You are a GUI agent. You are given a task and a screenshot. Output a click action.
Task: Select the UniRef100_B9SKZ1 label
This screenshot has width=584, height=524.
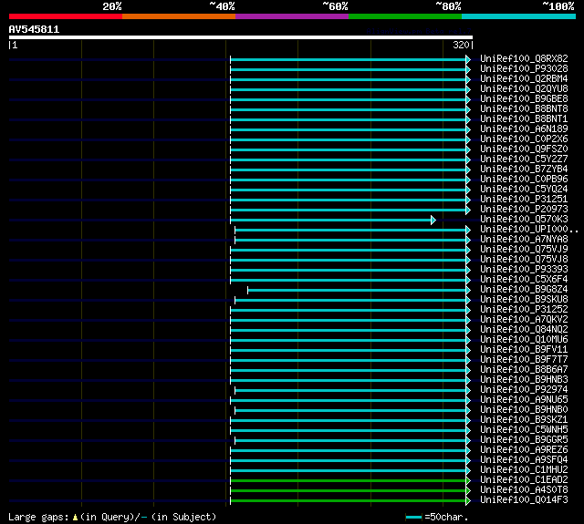(x=524, y=420)
